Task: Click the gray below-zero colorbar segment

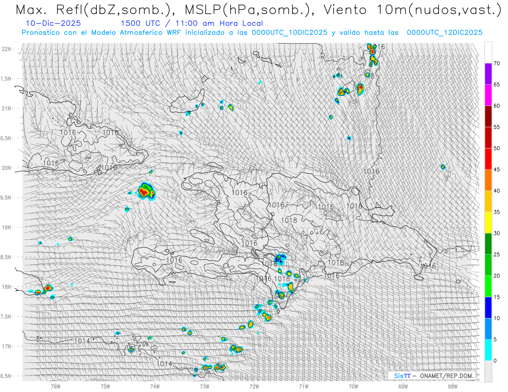Action: click(488, 371)
